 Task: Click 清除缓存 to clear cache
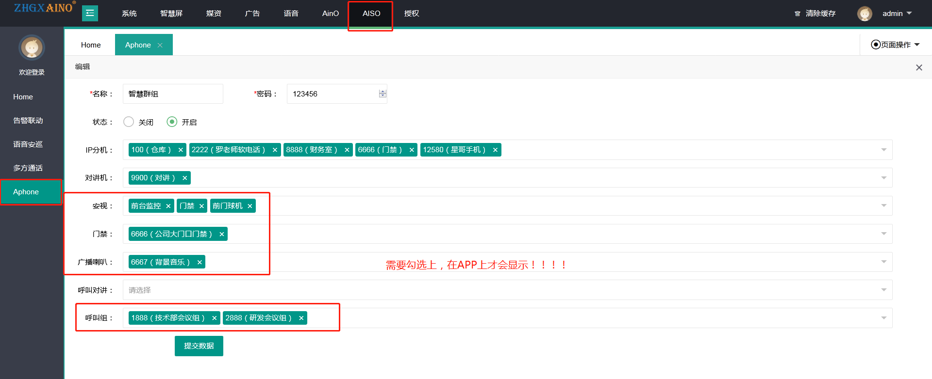pos(815,14)
